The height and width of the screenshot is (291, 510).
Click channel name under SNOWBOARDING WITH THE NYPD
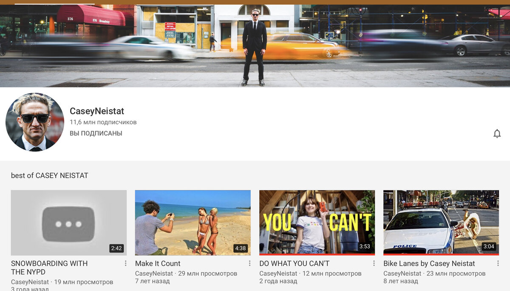coord(30,282)
